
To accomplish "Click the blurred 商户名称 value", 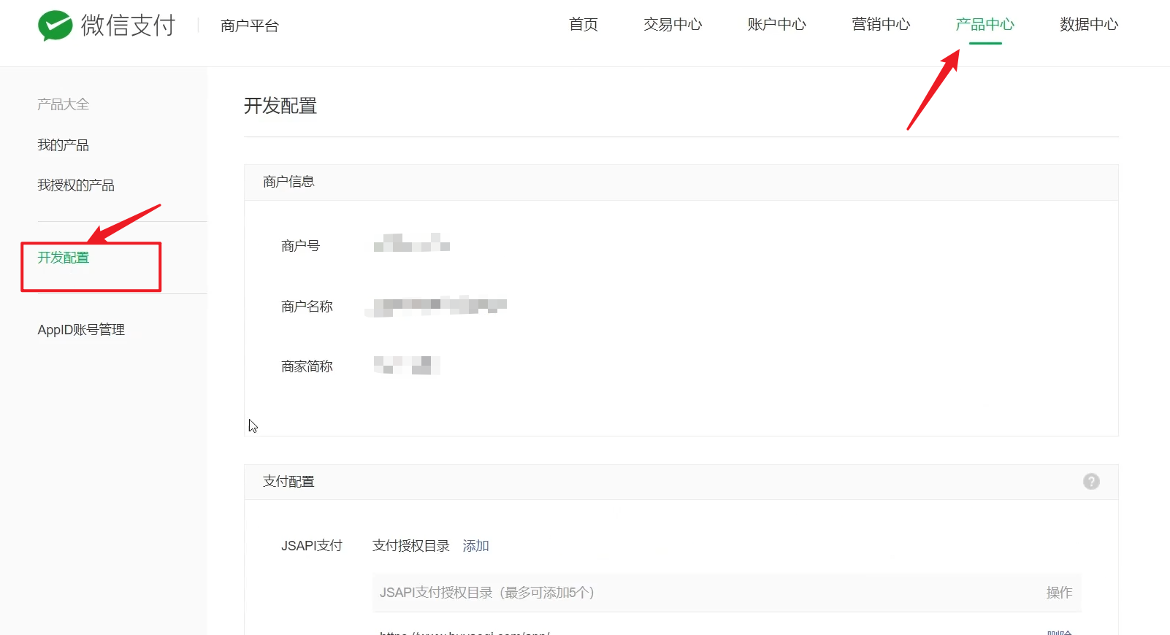I will 436,306.
